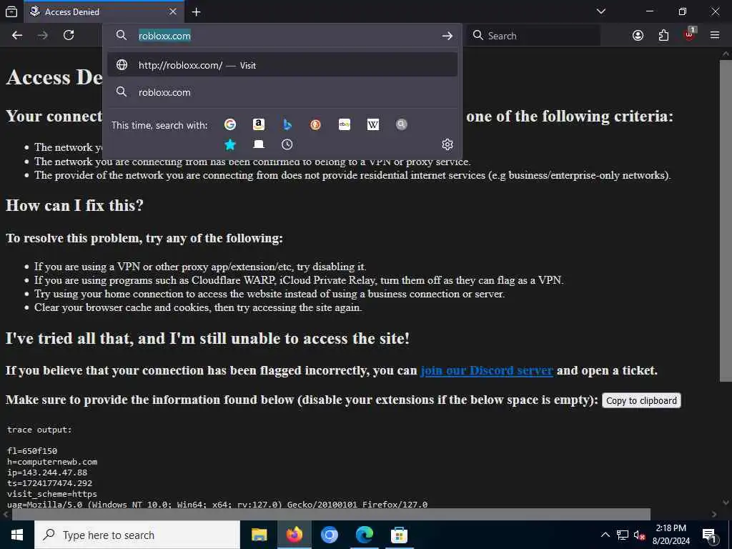This screenshot has width=732, height=549.
Task: Search this time with Google
Action: point(230,124)
